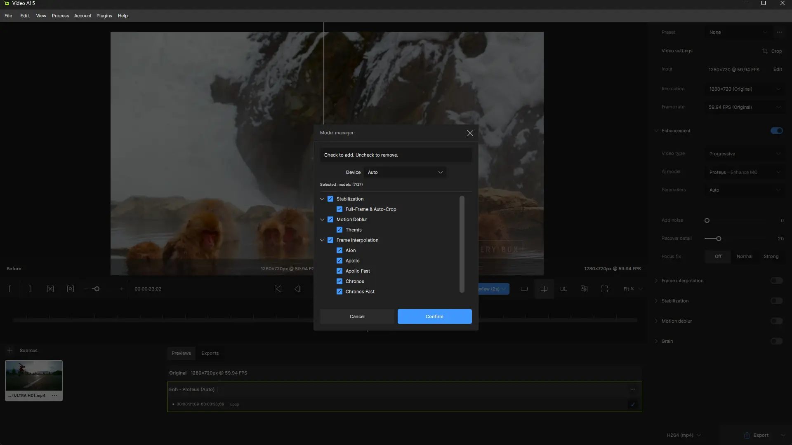Click the fullscreen preview icon
This screenshot has width=792, height=445.
click(x=604, y=289)
